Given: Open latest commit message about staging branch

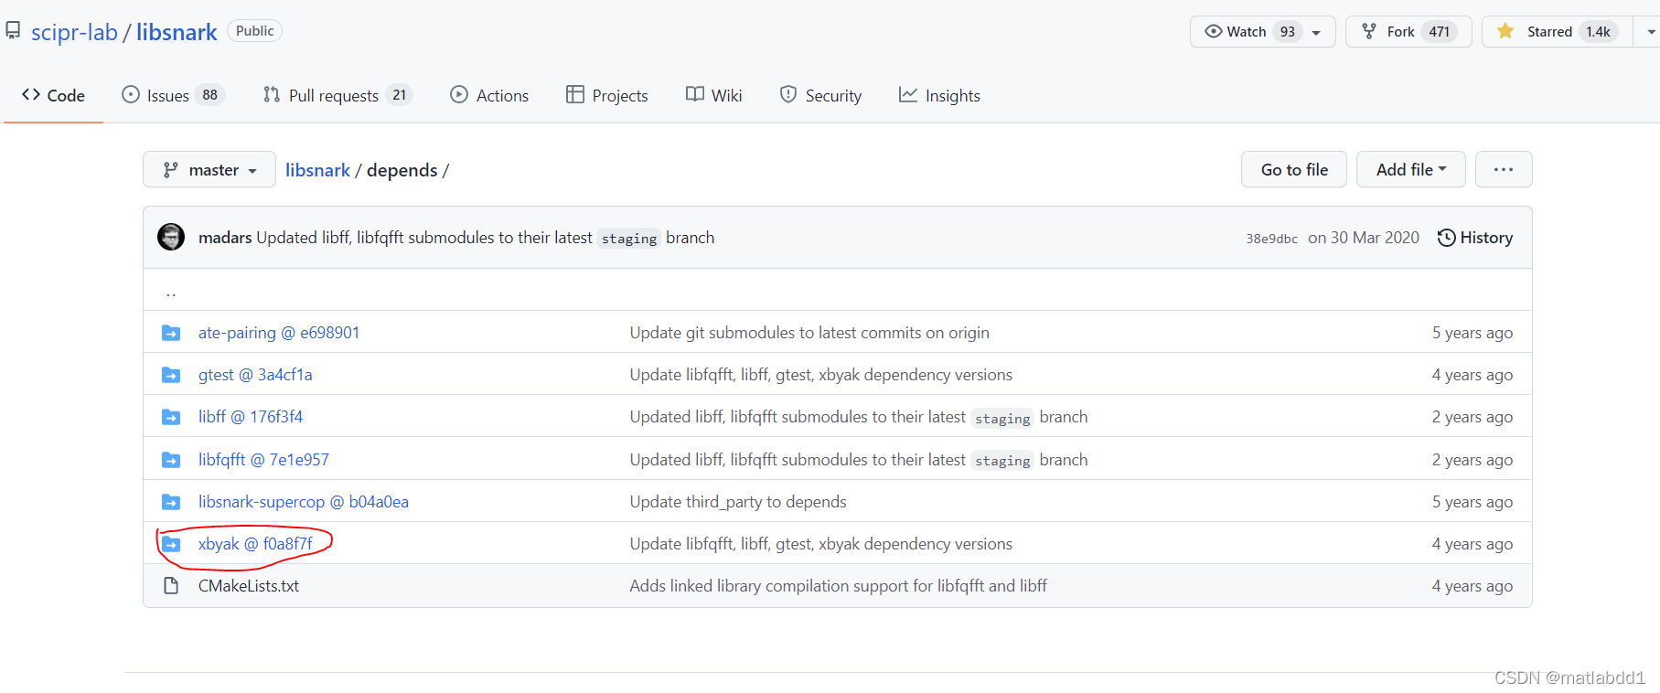Looking at the screenshot, I should (x=486, y=238).
